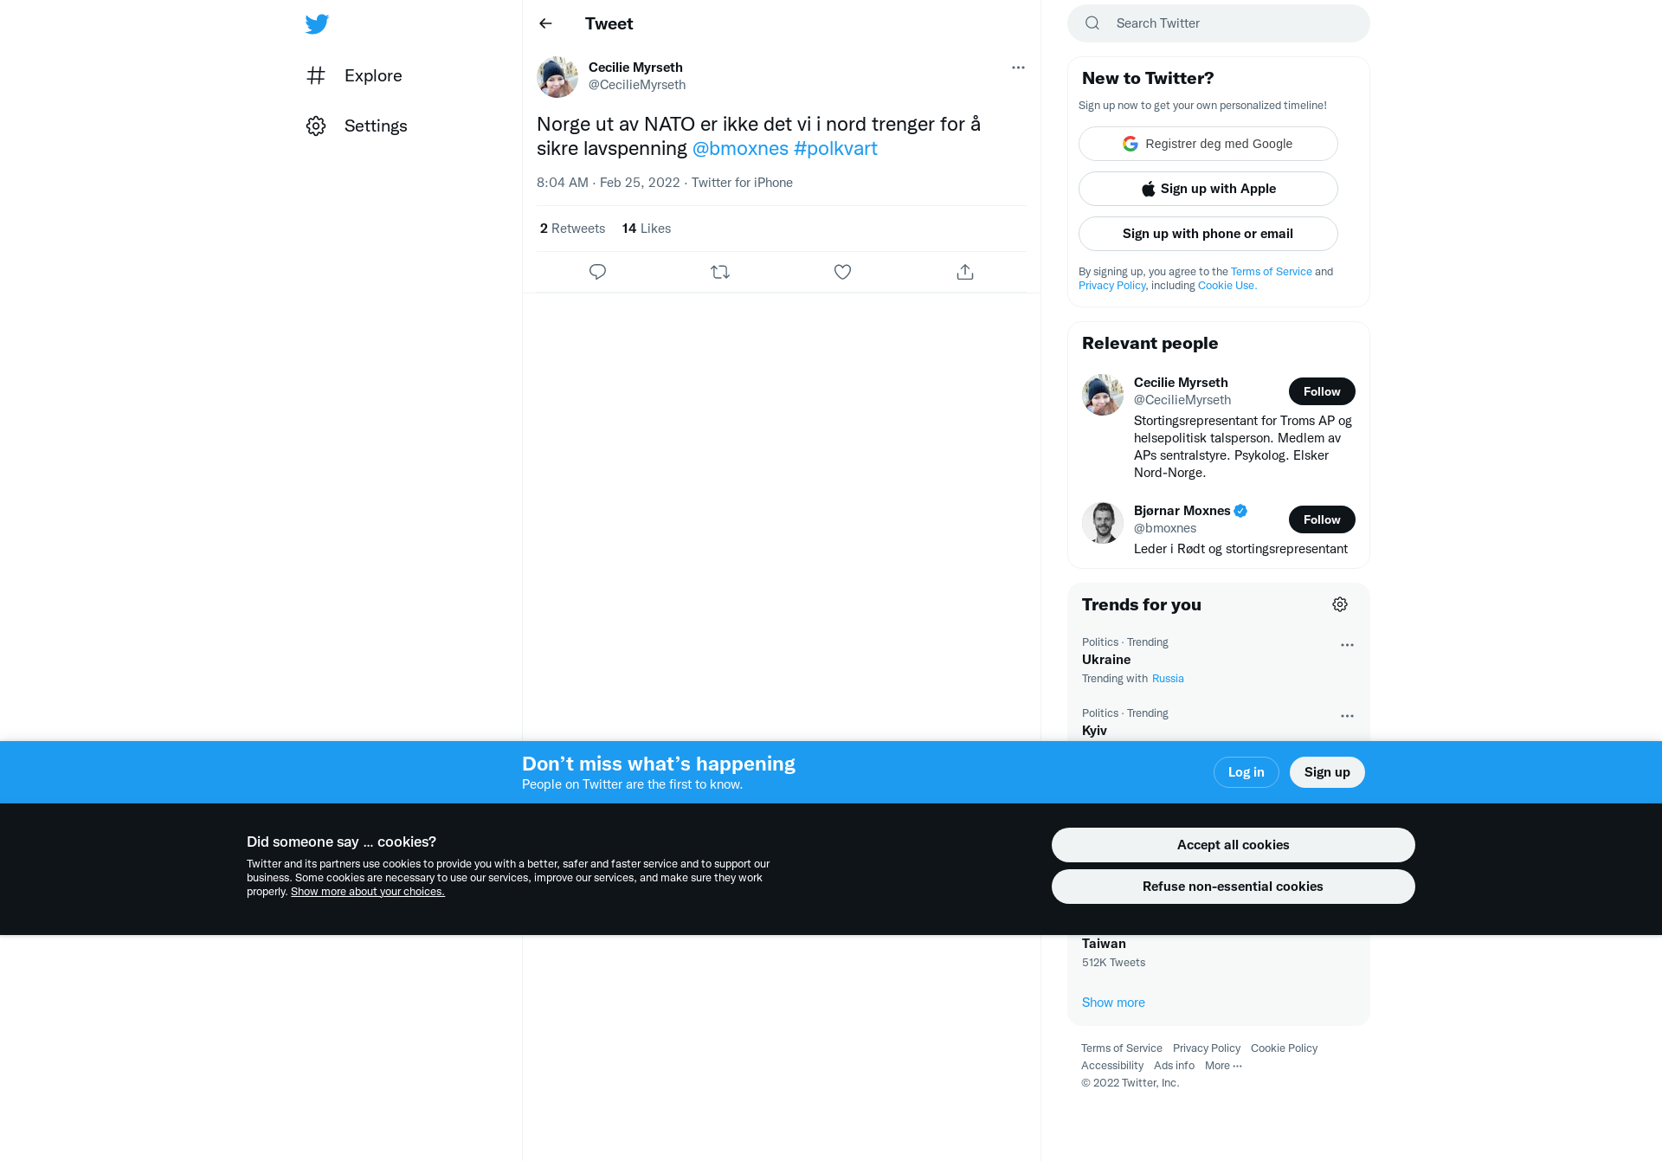This screenshot has height=1161, width=1662.
Task: Go back using the arrow icon
Action: click(545, 23)
